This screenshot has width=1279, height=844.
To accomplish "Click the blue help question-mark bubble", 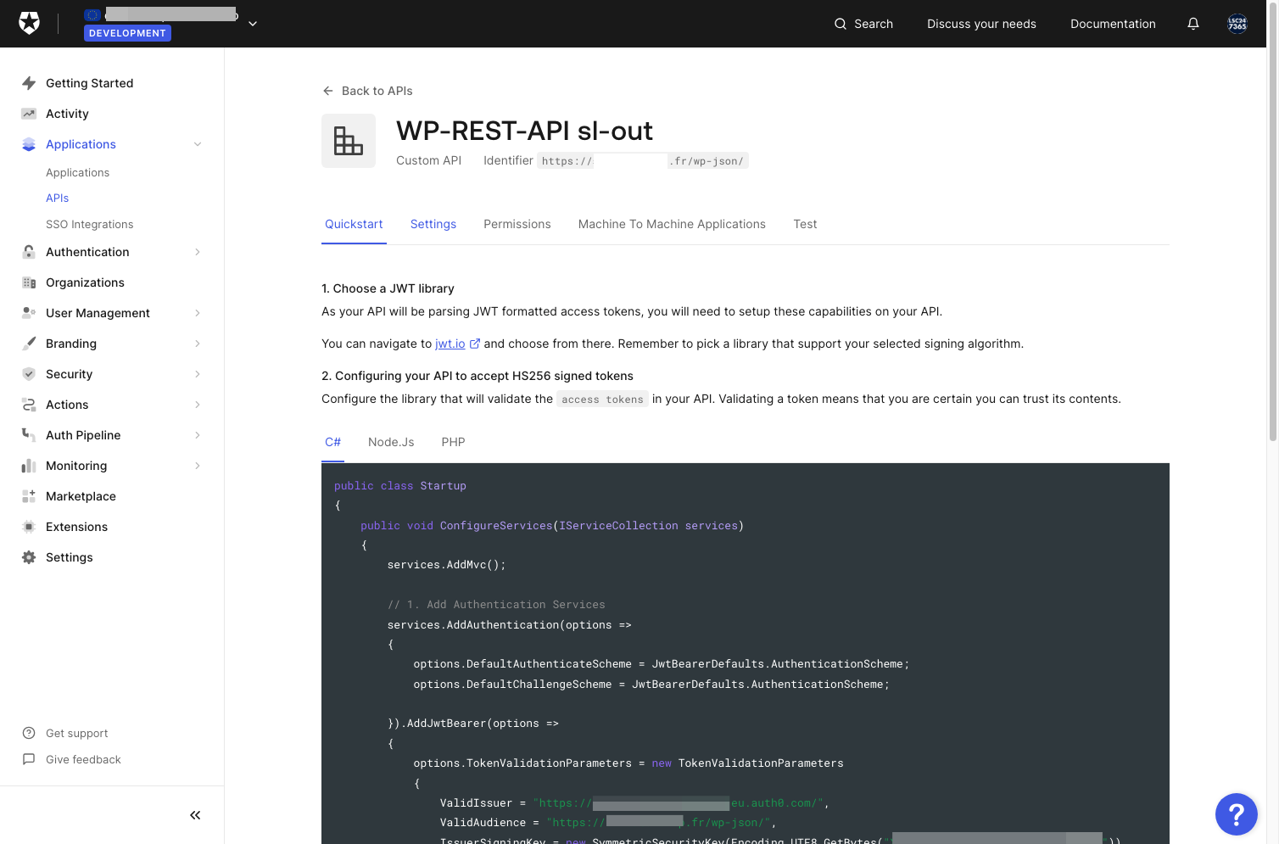I will tap(1237, 814).
